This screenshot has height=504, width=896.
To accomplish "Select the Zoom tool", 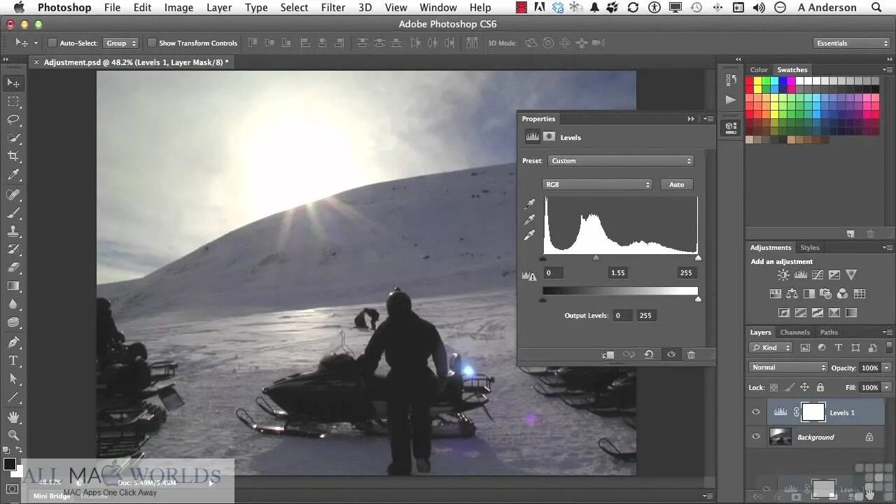I will [x=15, y=433].
